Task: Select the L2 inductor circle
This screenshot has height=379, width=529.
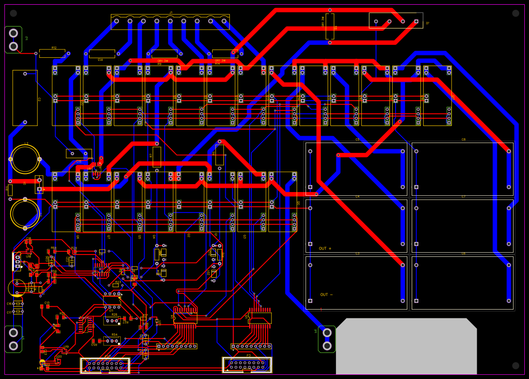Action: pyautogui.click(x=25, y=159)
